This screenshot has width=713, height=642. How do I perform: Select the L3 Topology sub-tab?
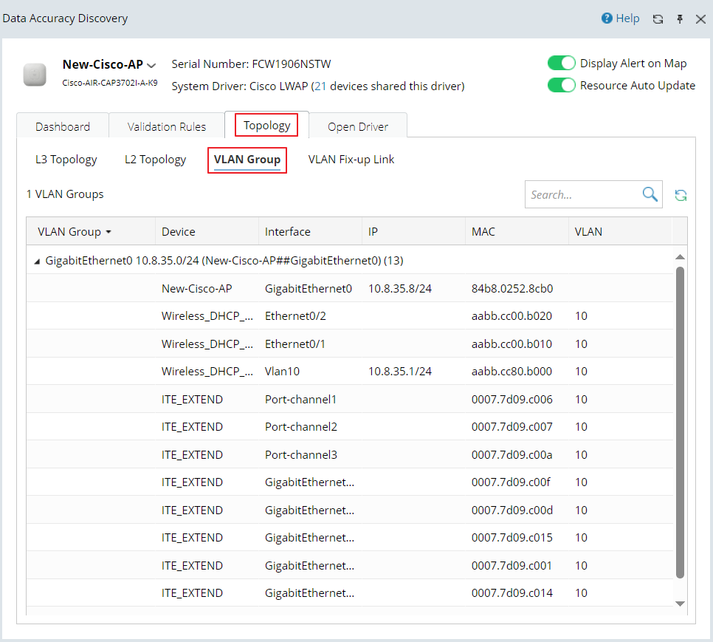click(66, 160)
